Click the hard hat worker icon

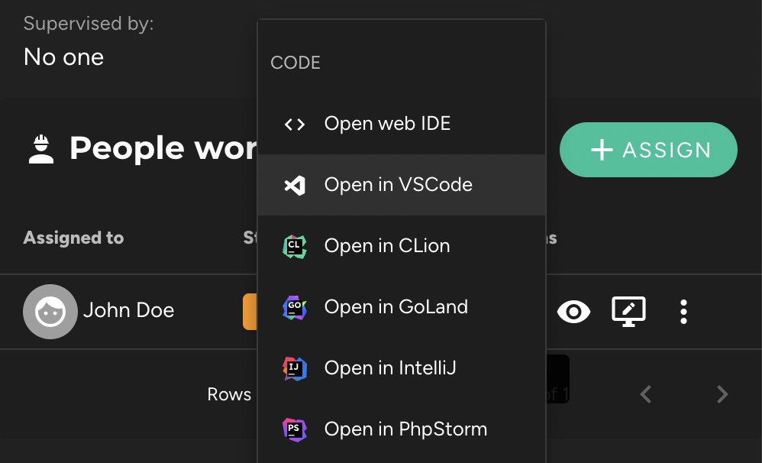(41, 149)
